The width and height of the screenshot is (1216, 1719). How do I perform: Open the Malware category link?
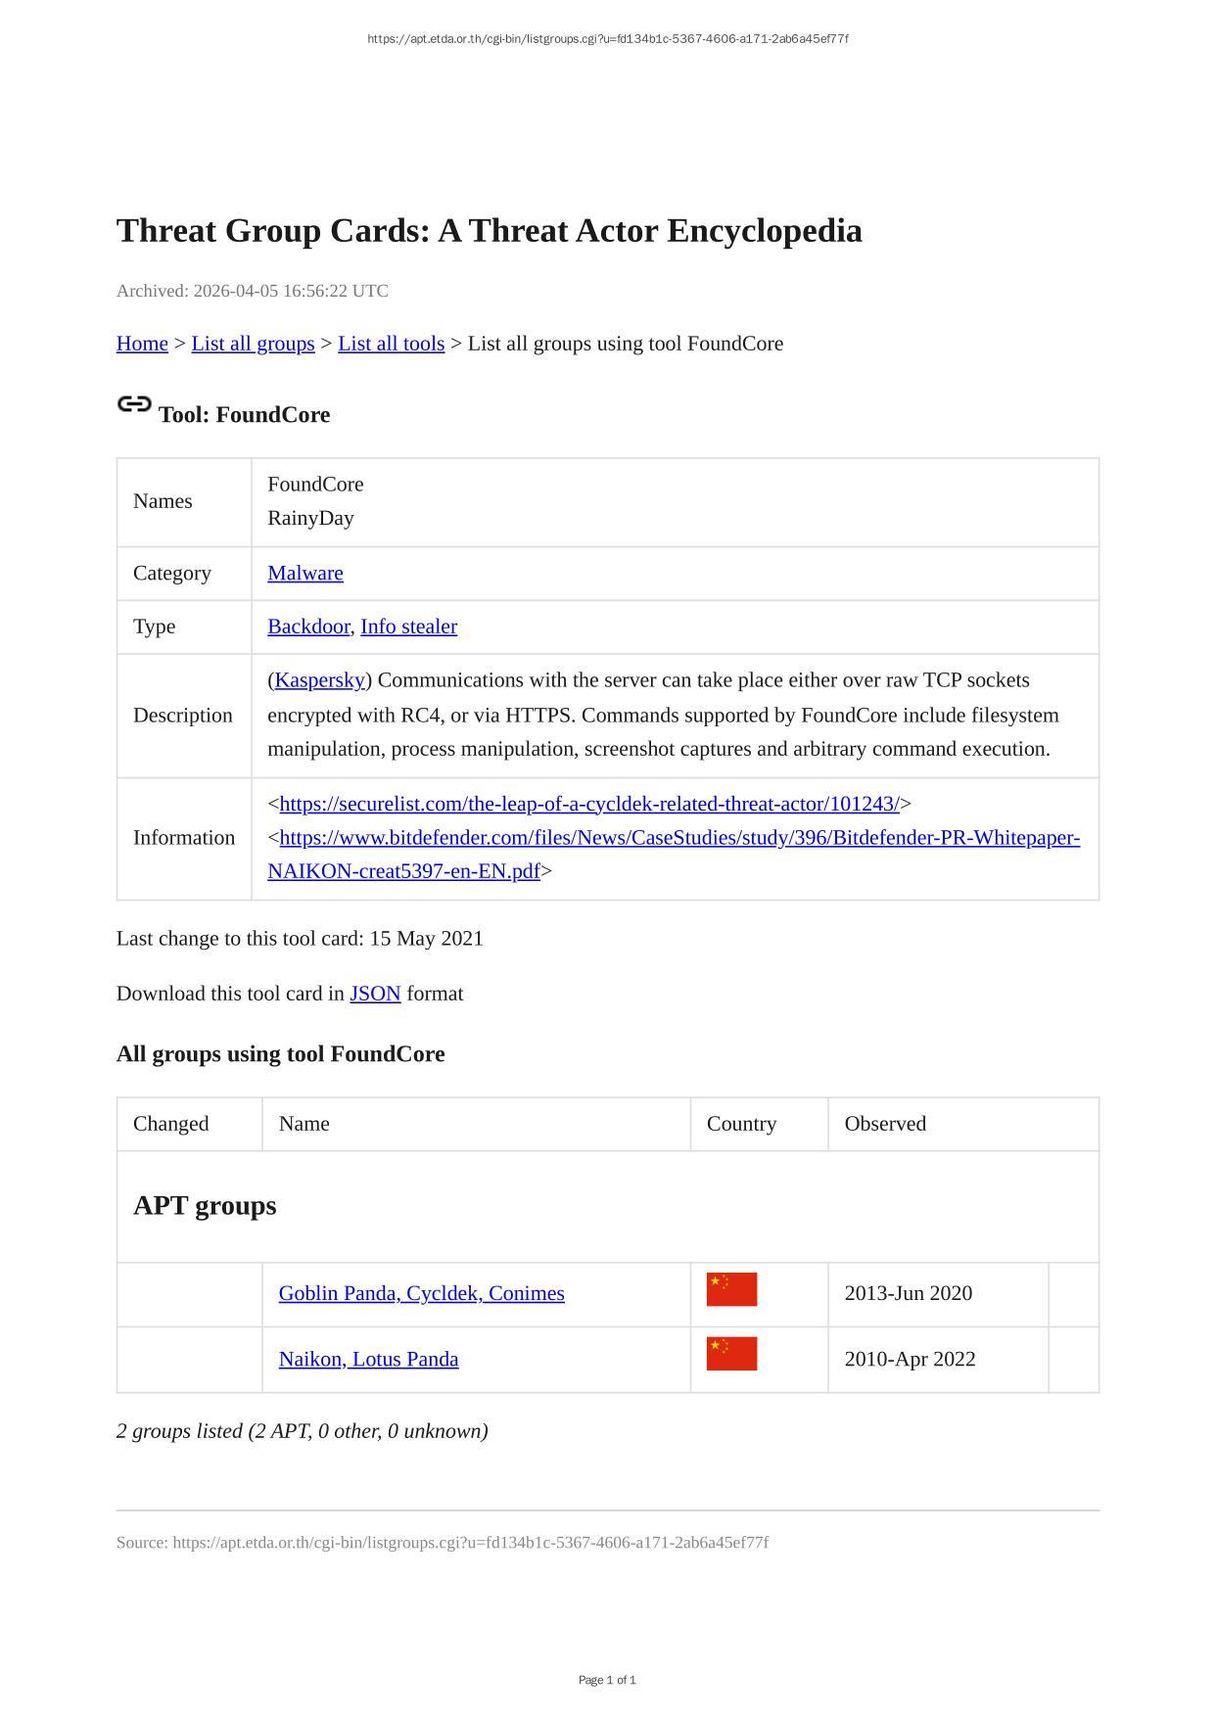[305, 574]
